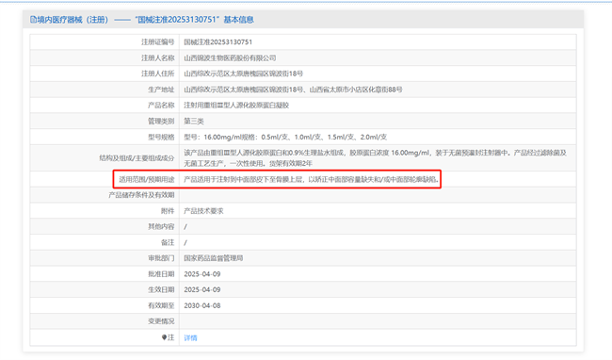The width and height of the screenshot is (612, 360).
Task: Open the 详情 link in the 注 row
Action: [x=190, y=337]
